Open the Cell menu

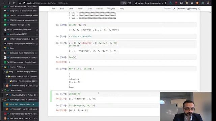point(90,8)
